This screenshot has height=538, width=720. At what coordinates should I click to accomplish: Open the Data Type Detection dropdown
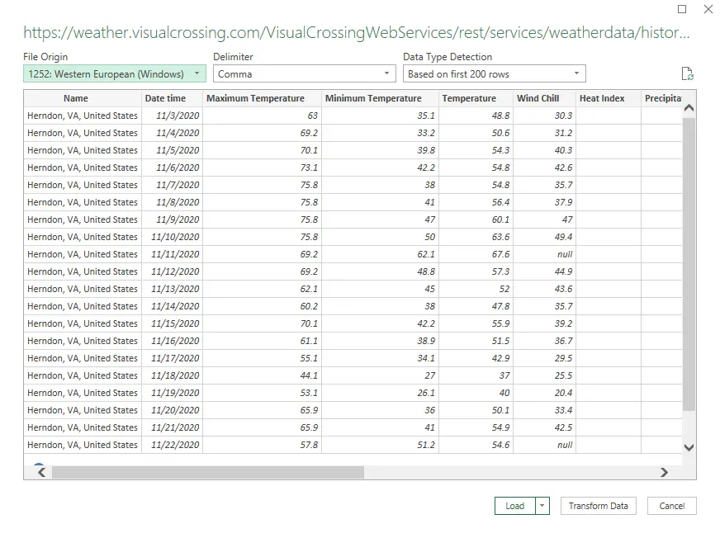point(494,74)
